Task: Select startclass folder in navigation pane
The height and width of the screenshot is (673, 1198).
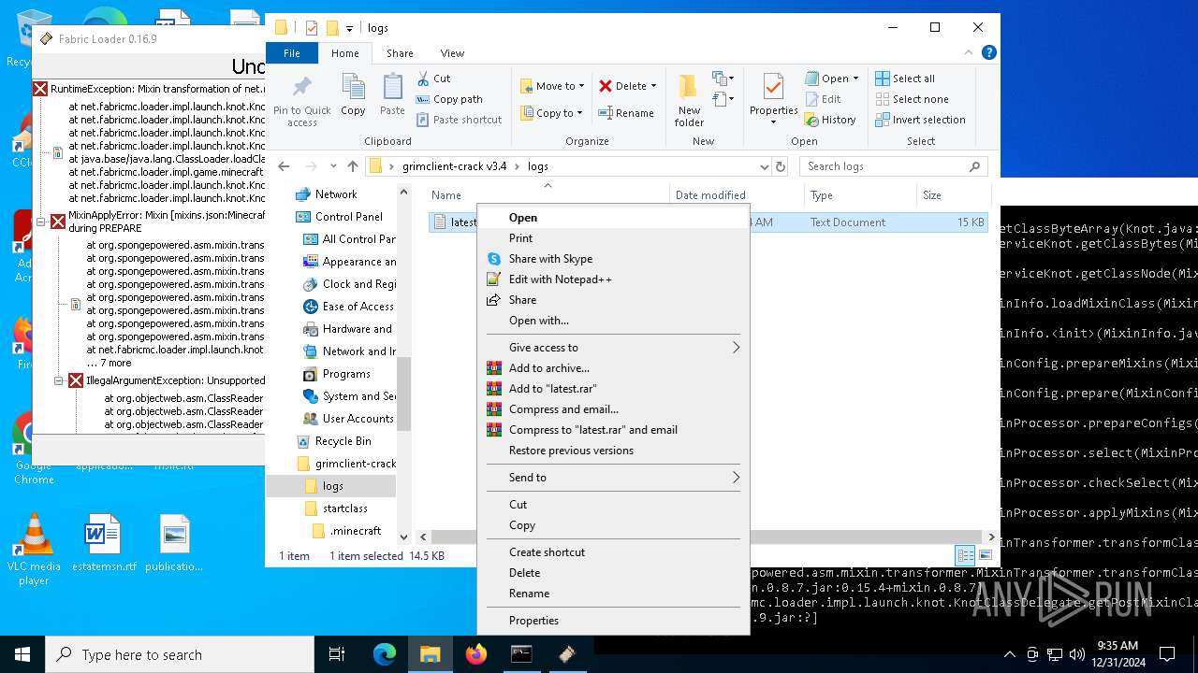Action: click(344, 508)
